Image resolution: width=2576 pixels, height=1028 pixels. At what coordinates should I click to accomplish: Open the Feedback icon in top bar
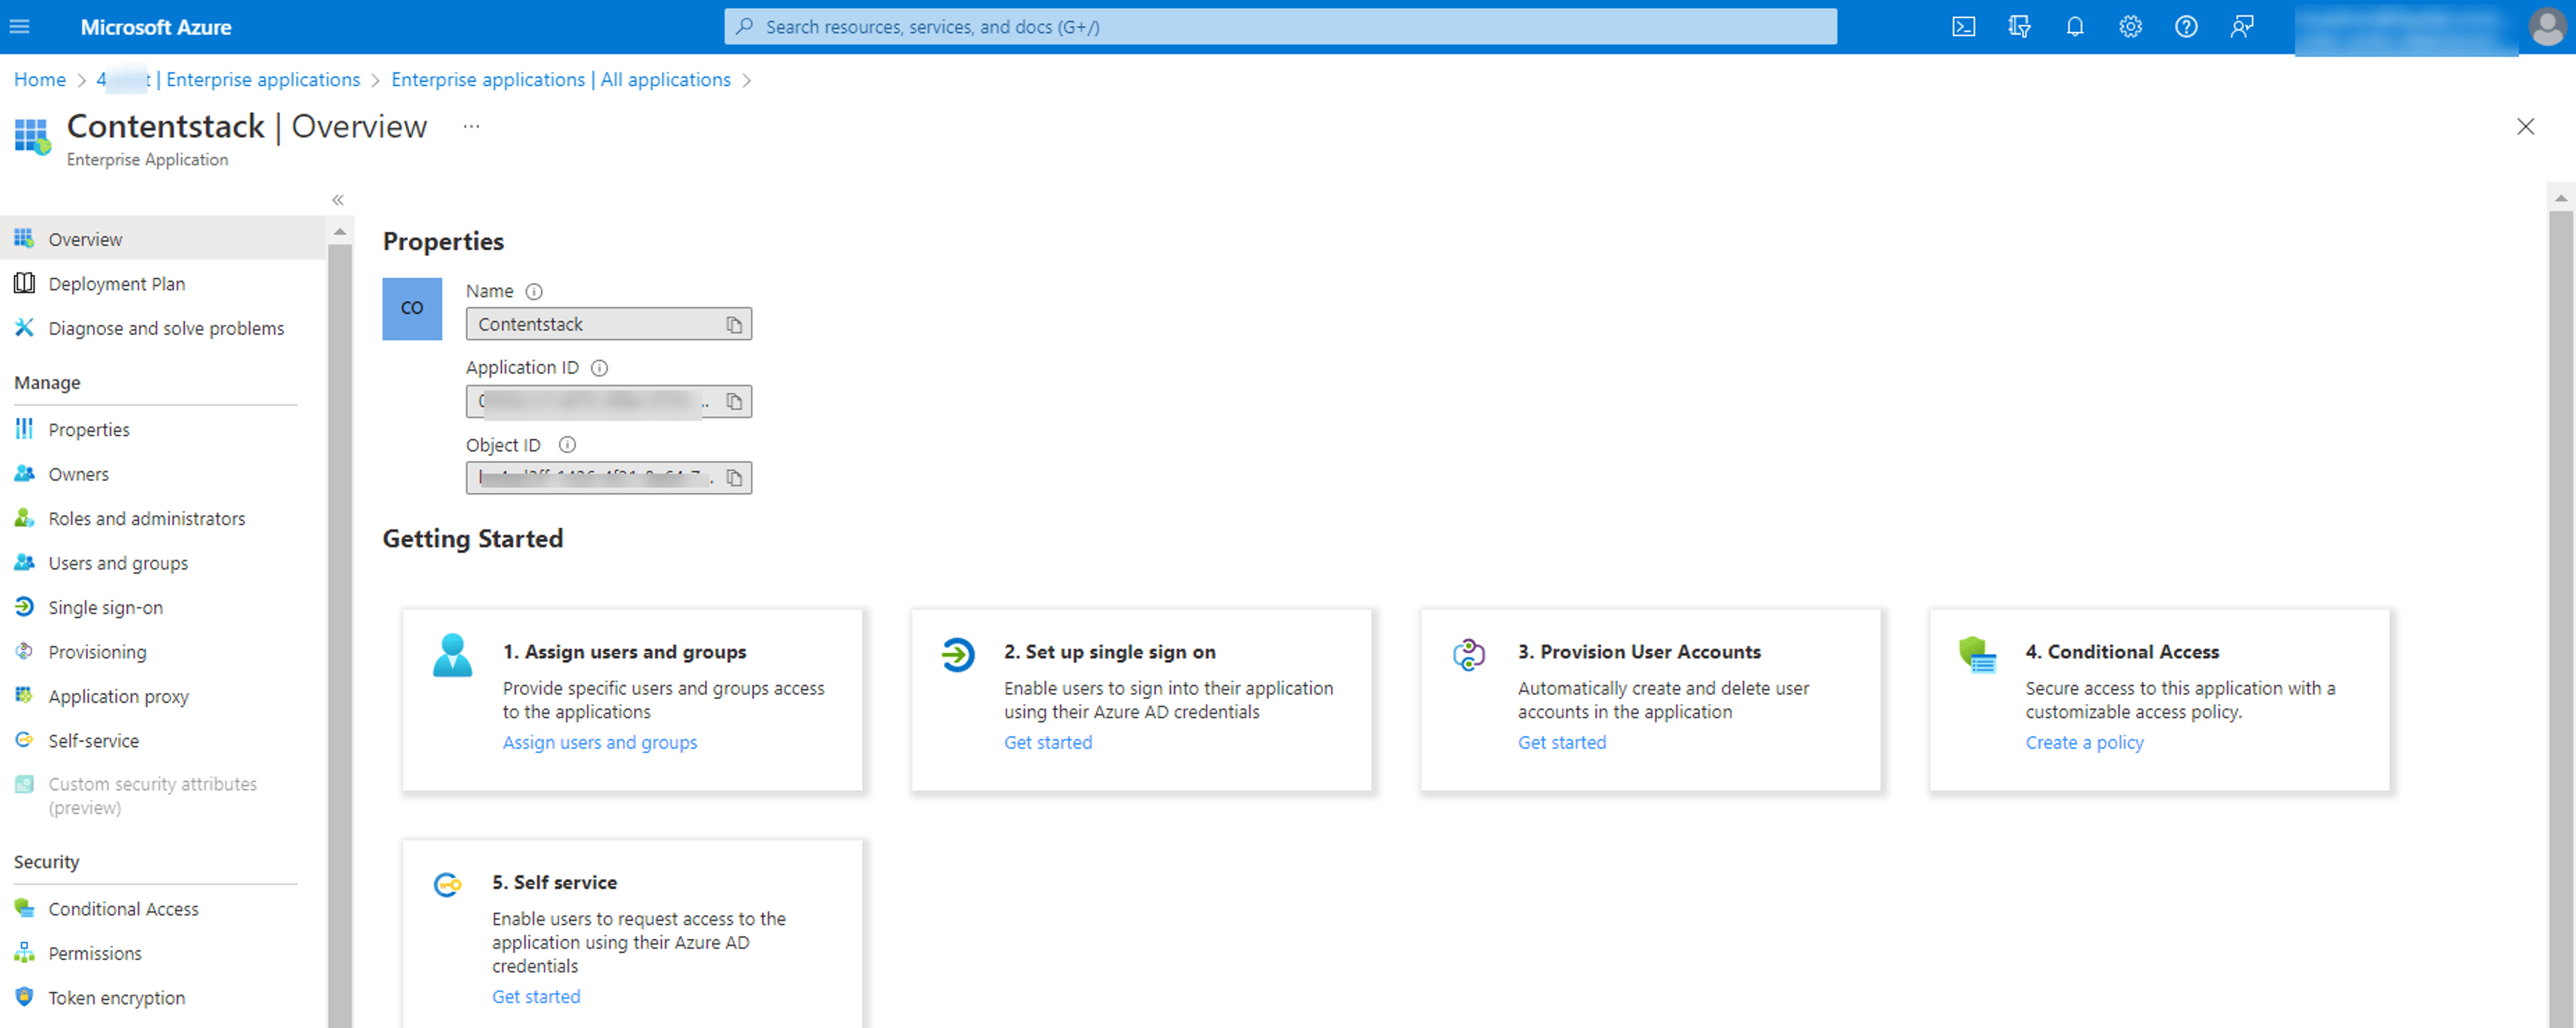pos(2242,27)
